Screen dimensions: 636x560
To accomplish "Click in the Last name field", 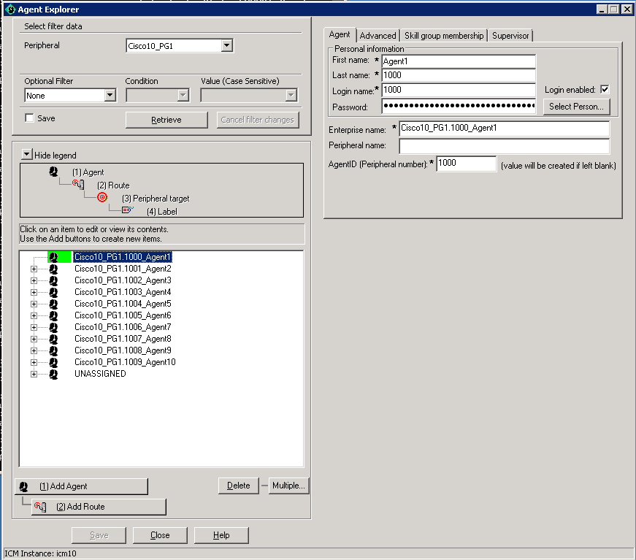I will pyautogui.click(x=459, y=75).
